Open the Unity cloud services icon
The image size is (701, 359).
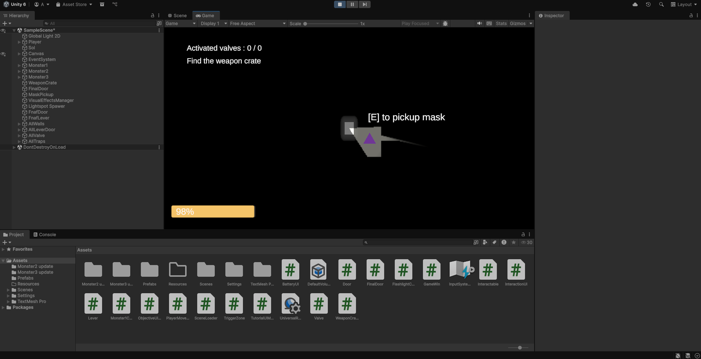[635, 4]
